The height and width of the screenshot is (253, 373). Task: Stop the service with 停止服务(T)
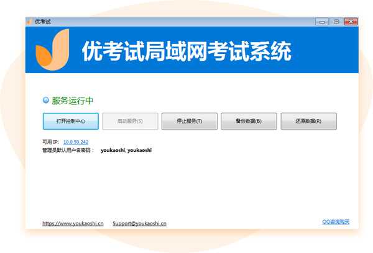tap(190, 122)
